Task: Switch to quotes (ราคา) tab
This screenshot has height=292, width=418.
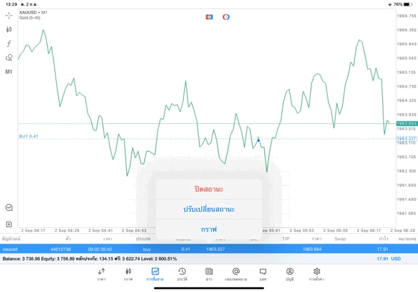Action: 101,274
